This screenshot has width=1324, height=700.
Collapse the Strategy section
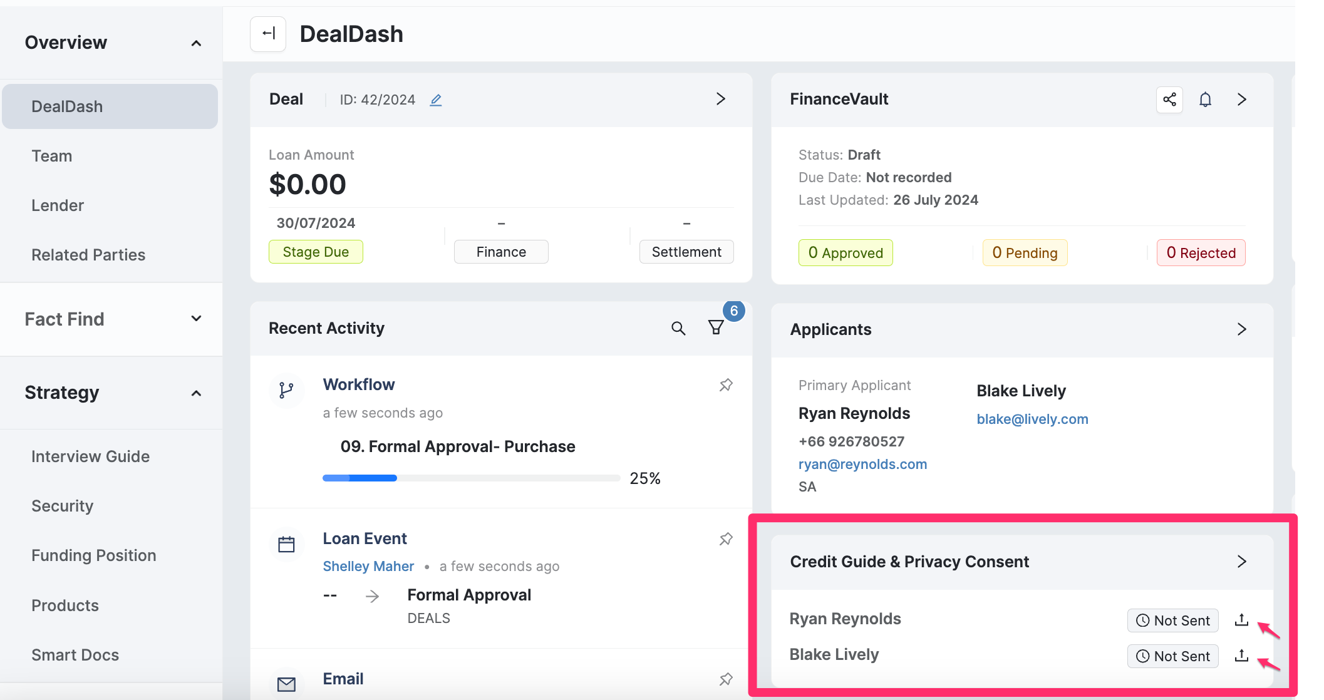[x=196, y=393]
